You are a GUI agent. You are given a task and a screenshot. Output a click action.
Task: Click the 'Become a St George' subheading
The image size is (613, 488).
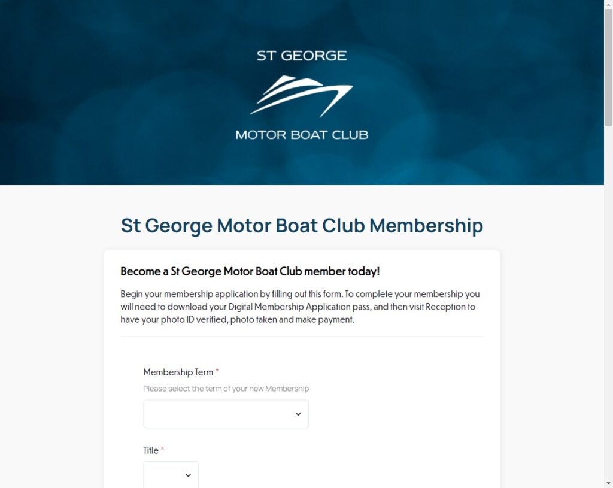250,271
